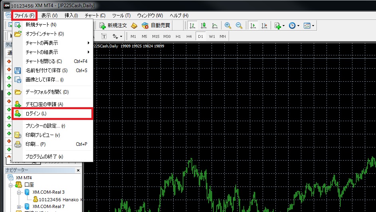
Task: Select the M5 timeframe
Action: coord(144,36)
